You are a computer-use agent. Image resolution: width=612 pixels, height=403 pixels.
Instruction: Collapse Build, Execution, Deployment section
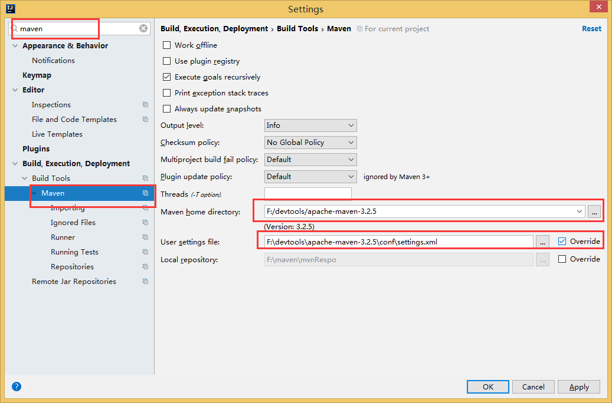coord(15,164)
